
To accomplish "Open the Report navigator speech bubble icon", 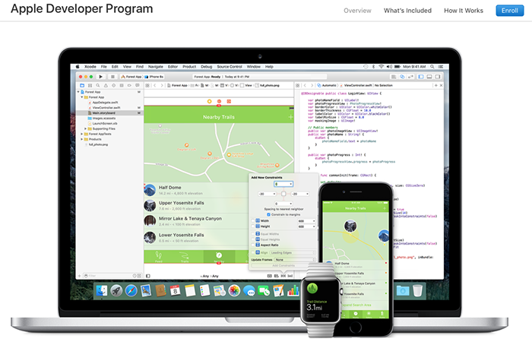I will (138, 85).
